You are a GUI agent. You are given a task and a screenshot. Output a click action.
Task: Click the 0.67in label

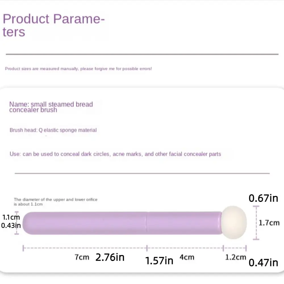click(x=263, y=198)
